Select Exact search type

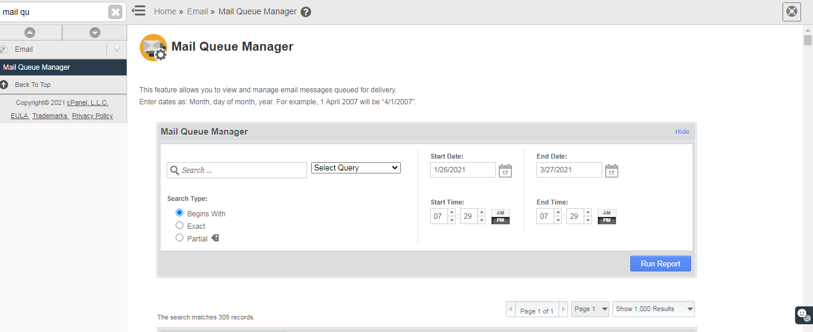(179, 225)
